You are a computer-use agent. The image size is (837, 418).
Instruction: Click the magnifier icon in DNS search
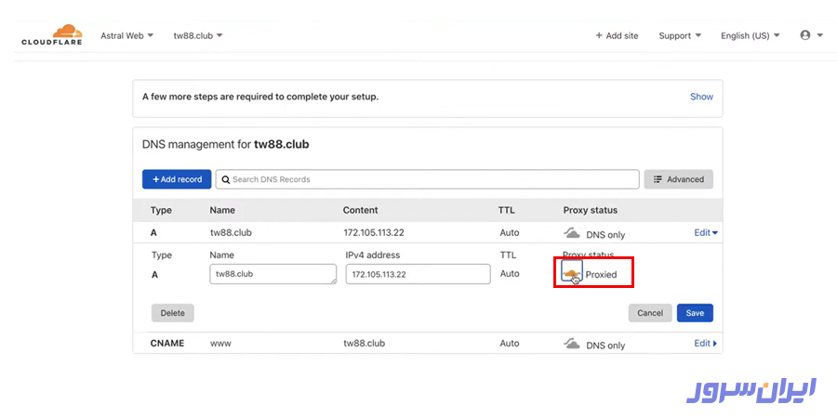pos(226,179)
